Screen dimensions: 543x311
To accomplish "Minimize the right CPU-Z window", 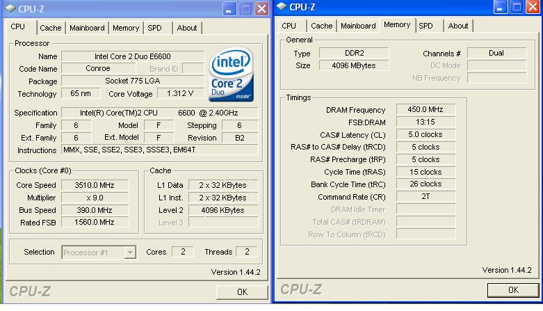I will pos(500,7).
